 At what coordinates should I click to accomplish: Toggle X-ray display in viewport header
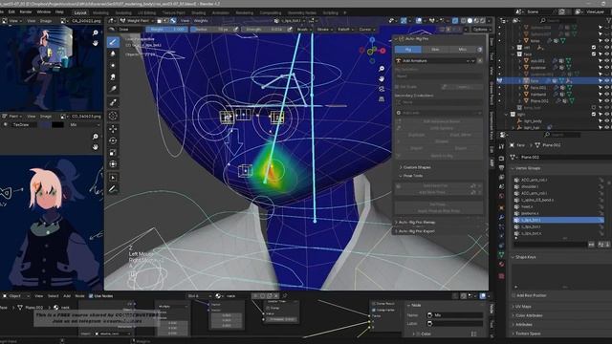[455, 21]
